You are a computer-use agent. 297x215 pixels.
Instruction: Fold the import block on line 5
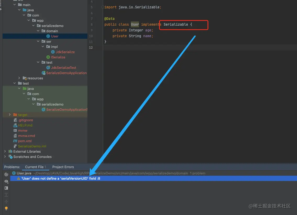tap(103, 7)
